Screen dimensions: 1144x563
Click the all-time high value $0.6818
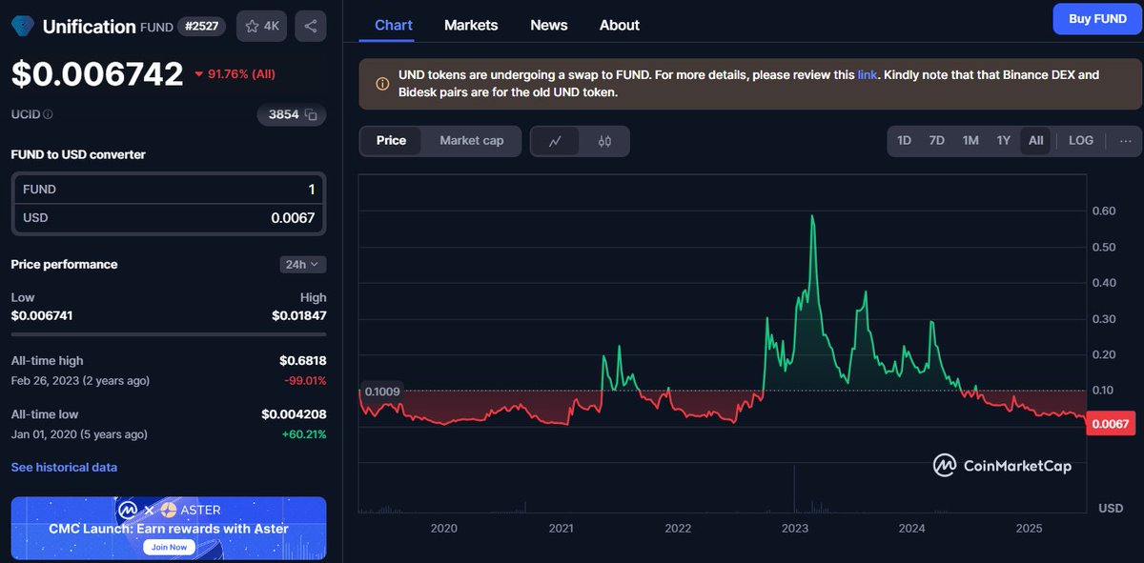pyautogui.click(x=303, y=361)
